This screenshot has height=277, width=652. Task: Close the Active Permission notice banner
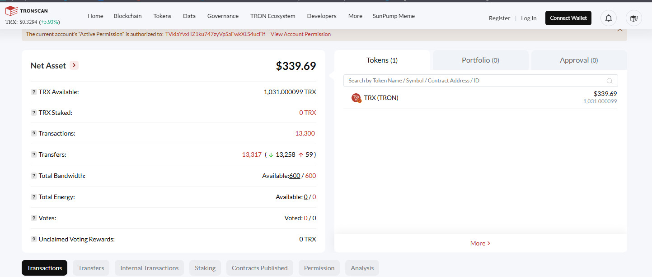(620, 30)
